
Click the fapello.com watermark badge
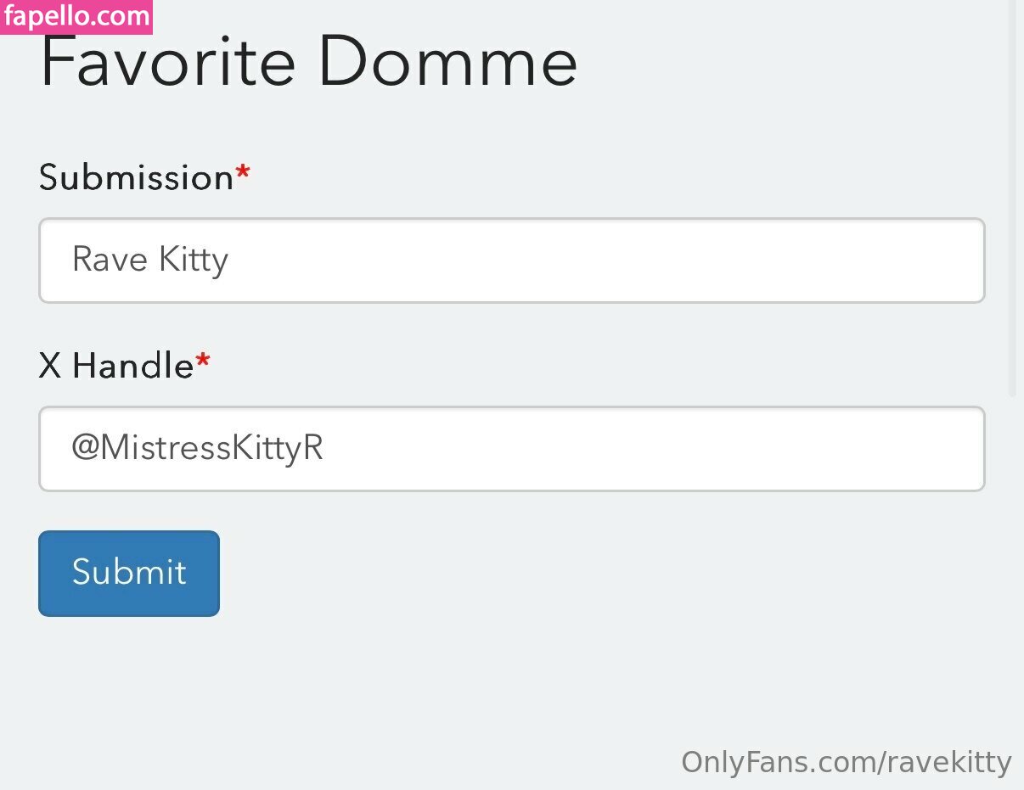coord(76,16)
